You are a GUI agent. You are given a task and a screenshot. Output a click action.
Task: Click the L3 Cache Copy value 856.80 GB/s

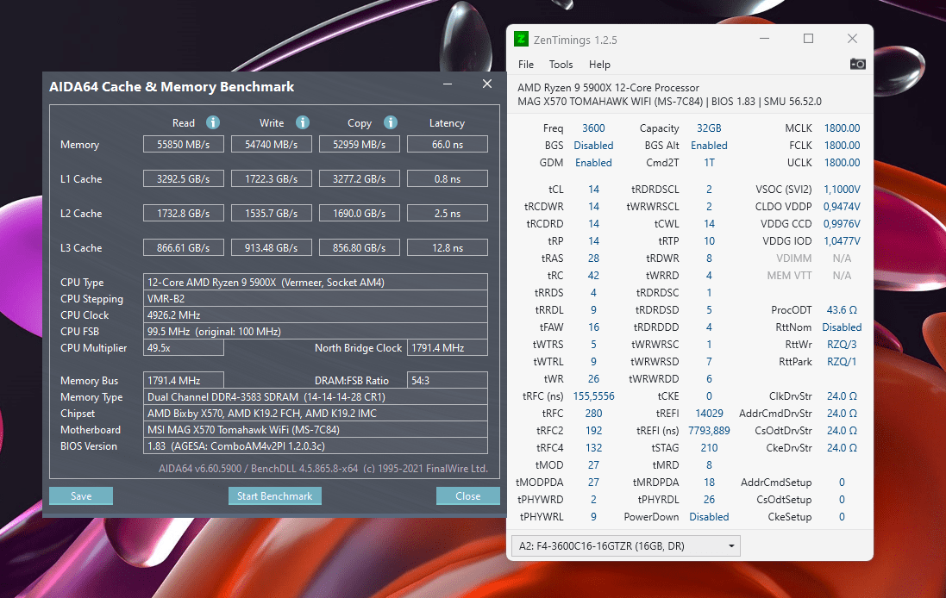point(360,247)
